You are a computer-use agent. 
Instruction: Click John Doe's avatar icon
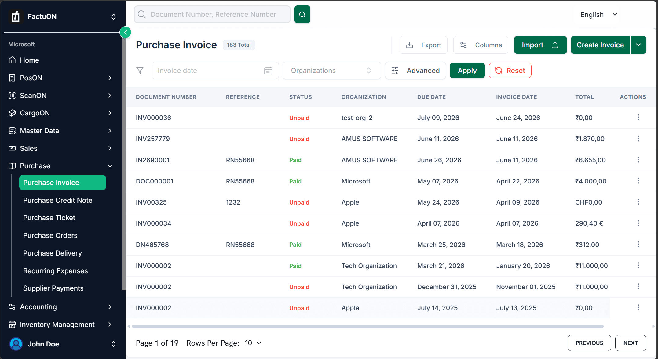click(x=16, y=344)
